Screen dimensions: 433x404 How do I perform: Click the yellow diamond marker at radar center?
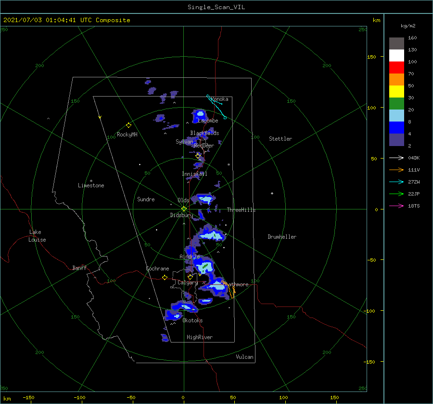[184, 209]
